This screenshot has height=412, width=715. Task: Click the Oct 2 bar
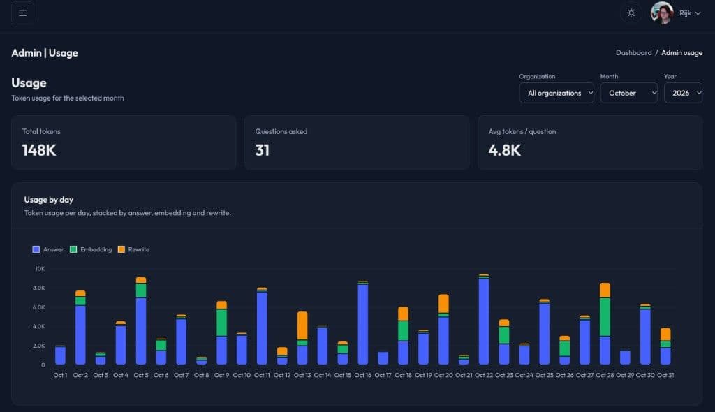[80, 328]
